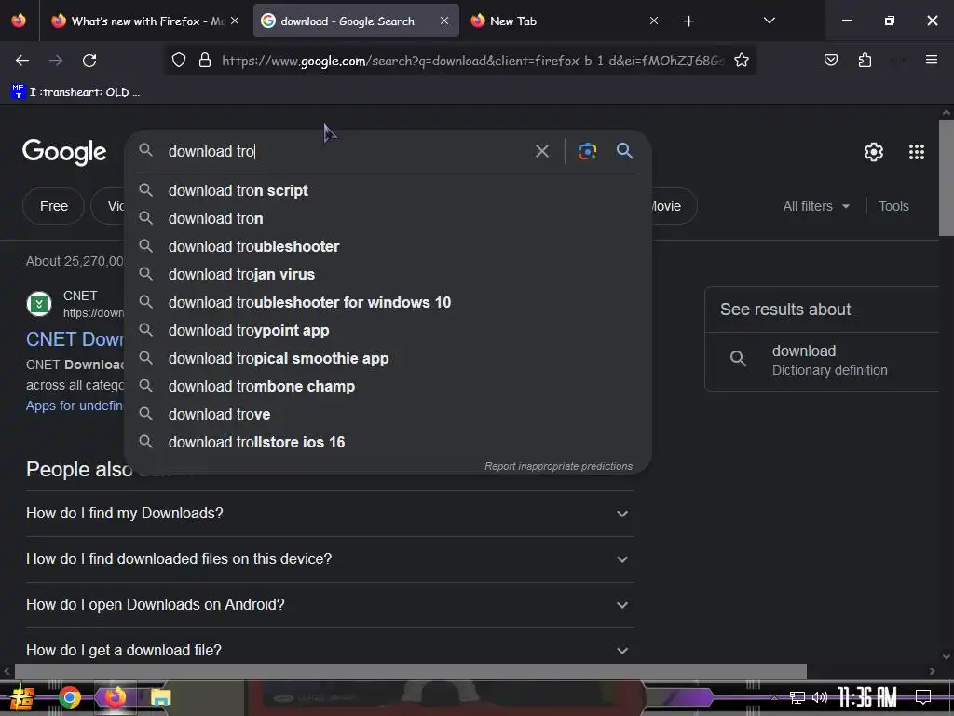Expand 'How do I find my Downloads?'
The image size is (954, 716).
click(x=329, y=514)
